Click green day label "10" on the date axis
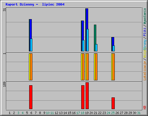 [48, 113]
